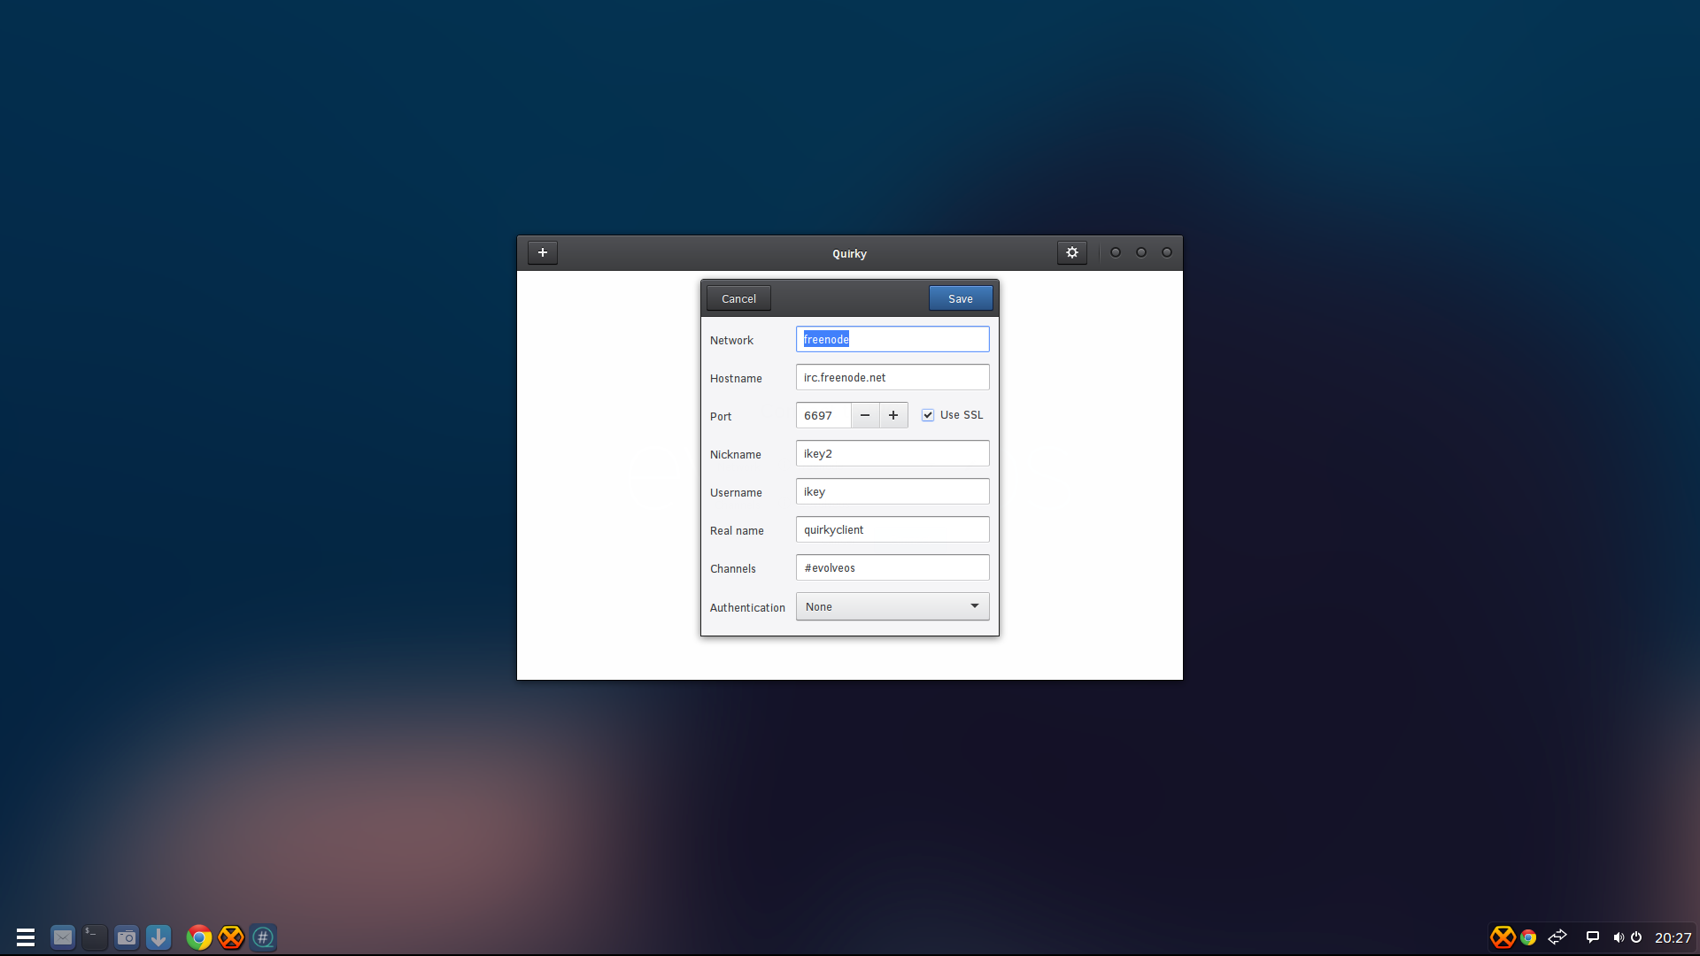The width and height of the screenshot is (1700, 956).
Task: Decrease port number with minus button
Action: point(865,415)
